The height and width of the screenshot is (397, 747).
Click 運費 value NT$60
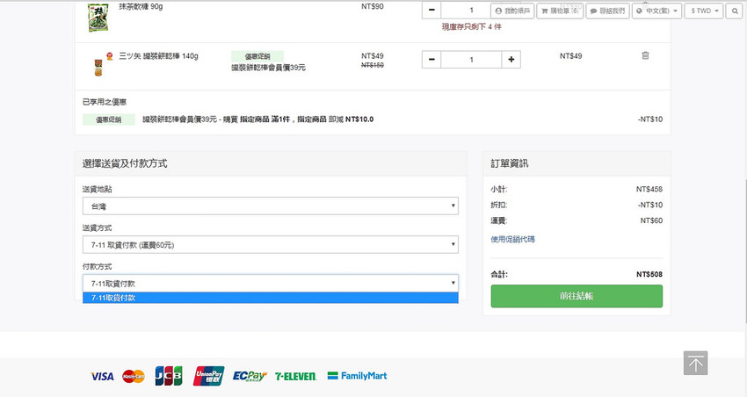click(651, 220)
